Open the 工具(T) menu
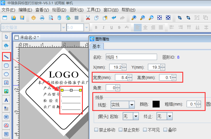The image size is (211, 139). tap(94, 10)
